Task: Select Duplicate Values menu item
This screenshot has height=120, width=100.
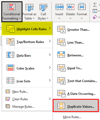Action: coord(76,106)
